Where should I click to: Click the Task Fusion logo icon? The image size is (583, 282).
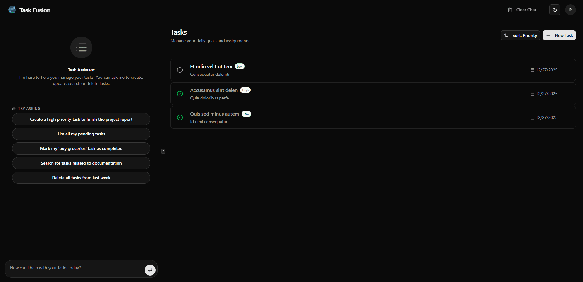pyautogui.click(x=12, y=9)
